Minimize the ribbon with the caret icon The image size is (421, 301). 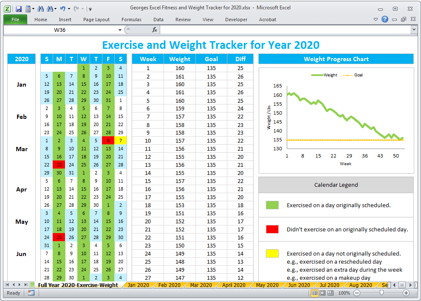click(376, 19)
